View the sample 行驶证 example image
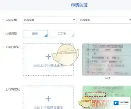The width and height of the screenshot is (131, 109). 107,60
